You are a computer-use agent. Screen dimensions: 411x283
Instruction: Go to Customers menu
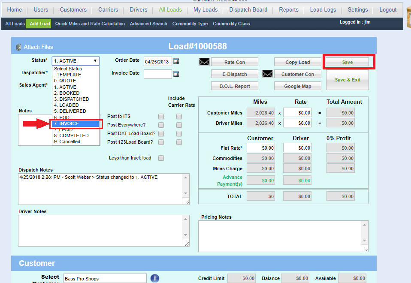[73, 10]
